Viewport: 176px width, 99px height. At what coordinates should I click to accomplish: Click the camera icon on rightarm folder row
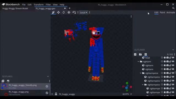coord(167,62)
